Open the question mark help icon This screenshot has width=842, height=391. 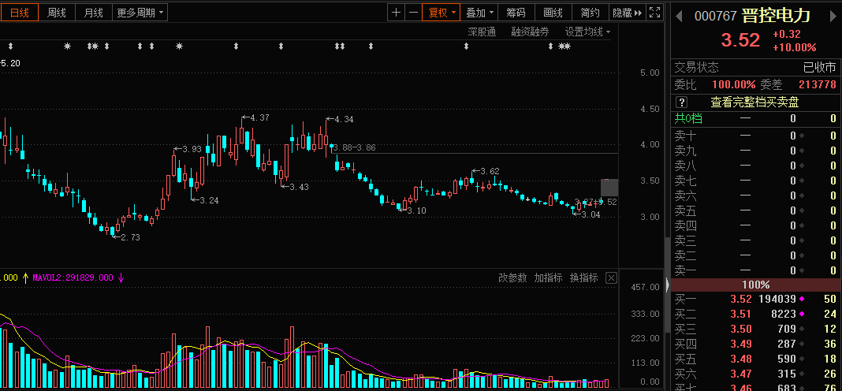[x=681, y=102]
